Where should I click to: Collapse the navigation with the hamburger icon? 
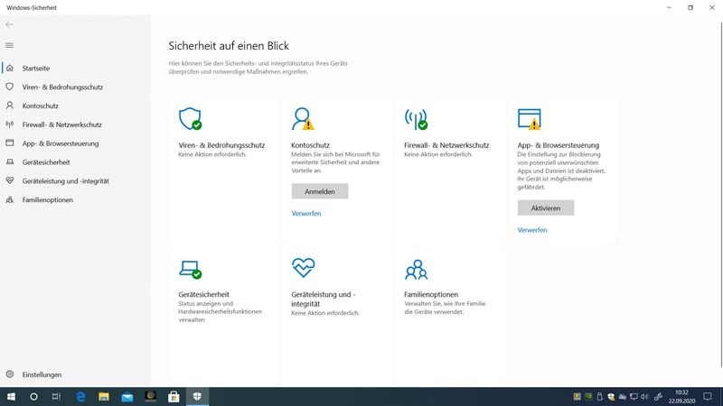(9, 45)
